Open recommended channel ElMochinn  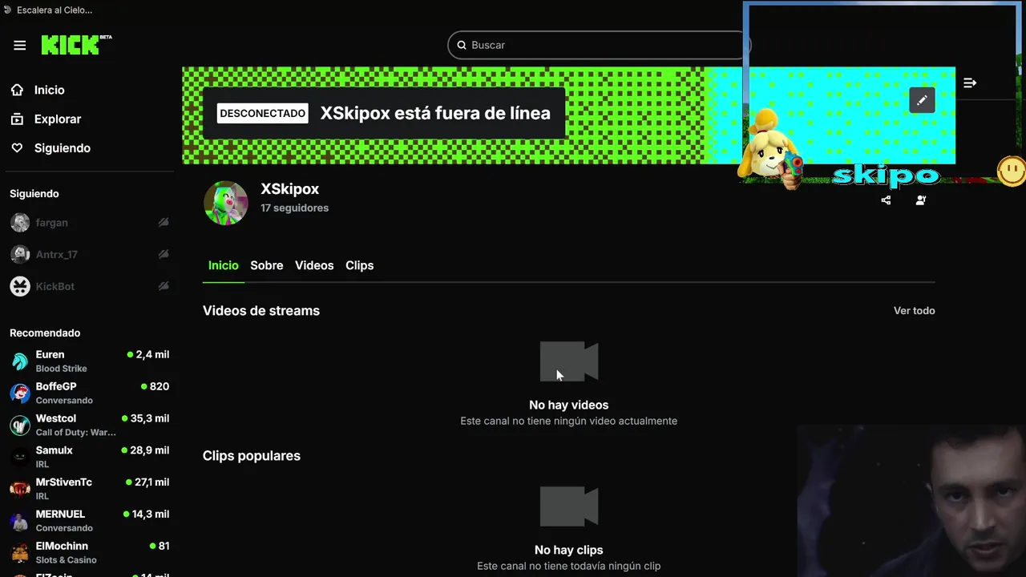tap(89, 553)
